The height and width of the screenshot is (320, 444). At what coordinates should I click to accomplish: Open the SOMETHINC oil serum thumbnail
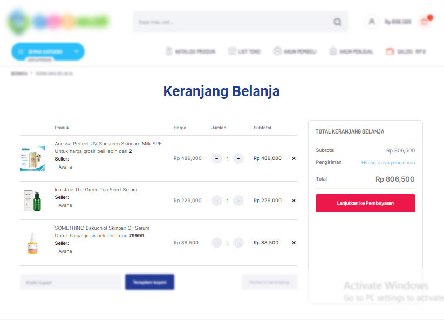32,243
